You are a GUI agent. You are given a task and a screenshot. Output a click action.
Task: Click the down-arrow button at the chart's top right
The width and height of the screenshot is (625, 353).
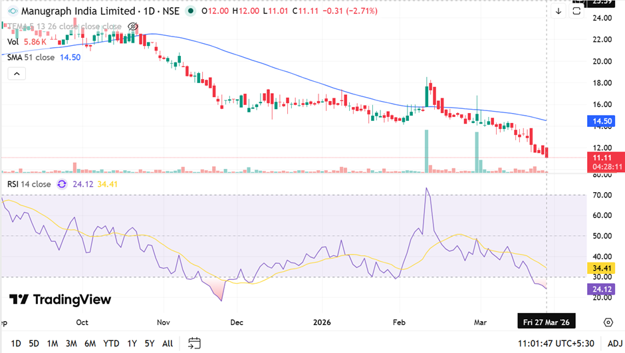[558, 11]
